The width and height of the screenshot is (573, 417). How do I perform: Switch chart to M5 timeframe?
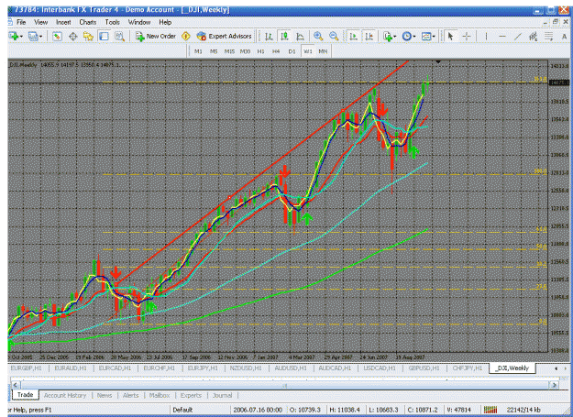(x=214, y=51)
